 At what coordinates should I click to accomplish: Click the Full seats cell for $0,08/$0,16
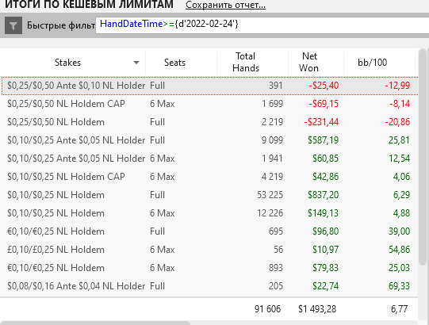[157, 286]
